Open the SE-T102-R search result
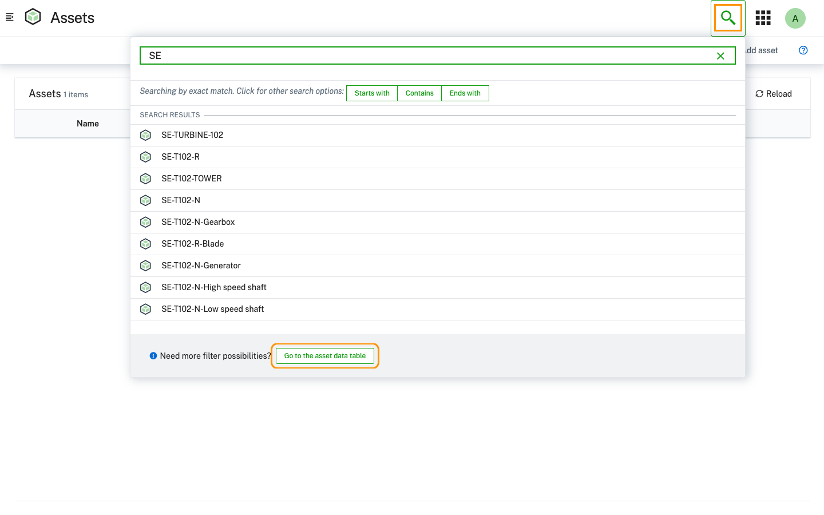Viewport: 824px width, 515px height. (181, 157)
